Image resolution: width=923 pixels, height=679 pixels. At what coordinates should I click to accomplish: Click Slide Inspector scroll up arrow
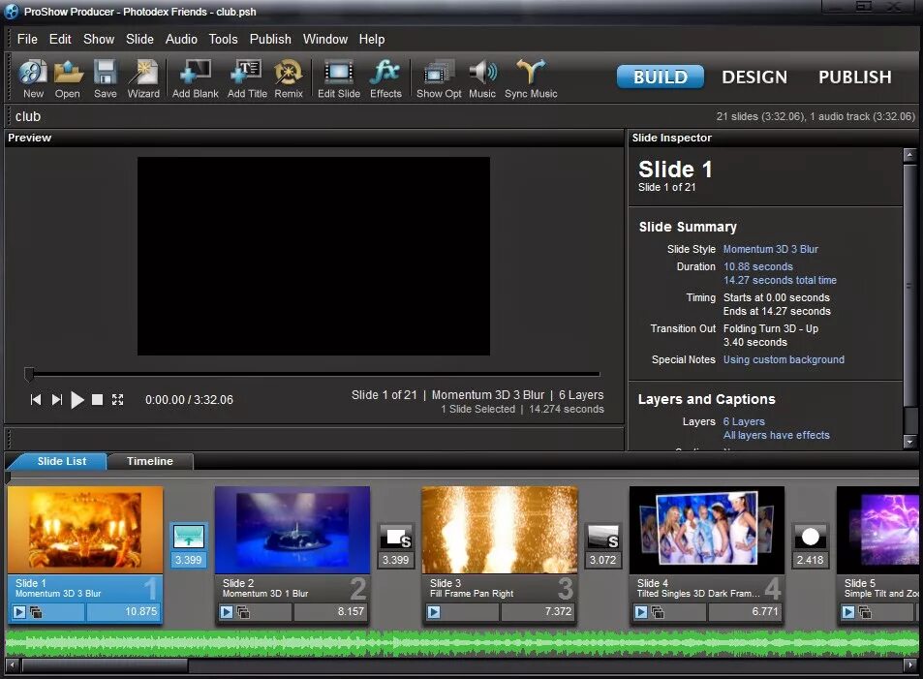[909, 156]
